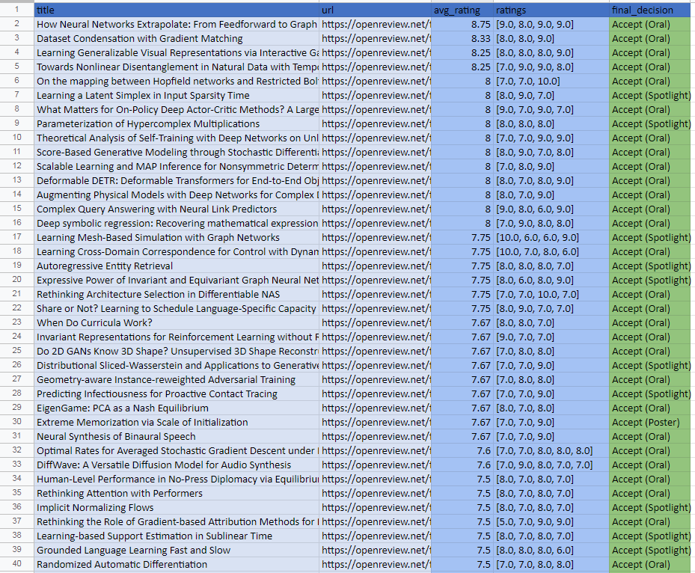The image size is (695, 573).
Task: Click decision cell for 'Learning a Latent Simplex' row
Action: (x=650, y=95)
